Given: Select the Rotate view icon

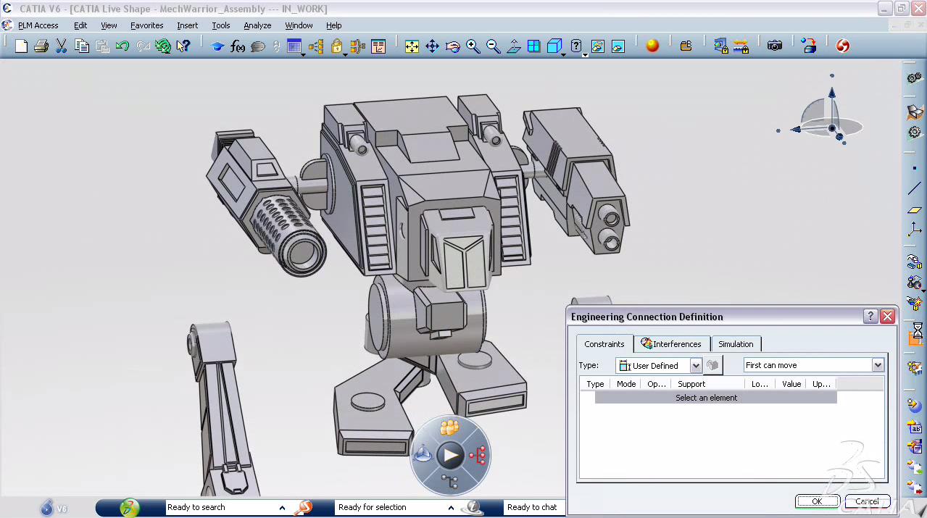Looking at the screenshot, I should [x=452, y=46].
